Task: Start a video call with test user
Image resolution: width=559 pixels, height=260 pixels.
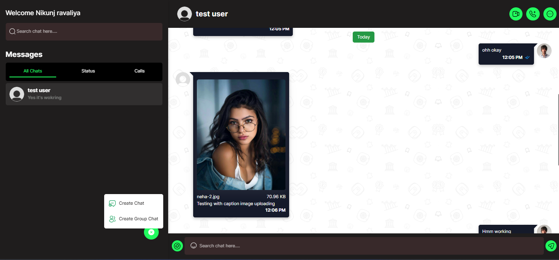Action: [516, 14]
